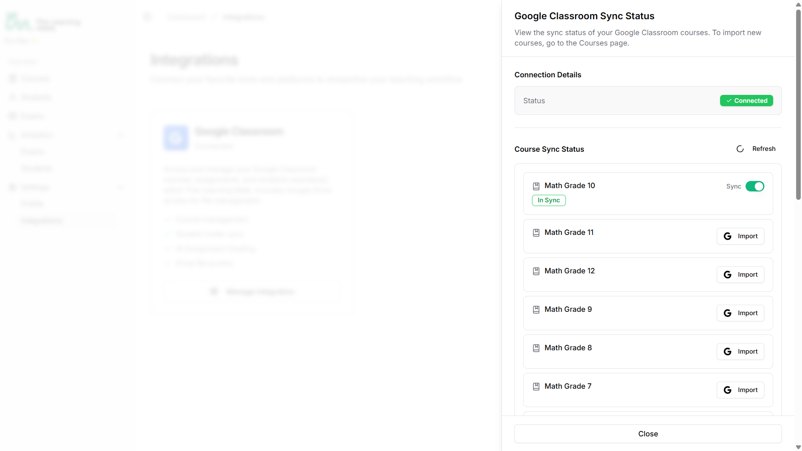Click the Google icon in the Math Grade 12 row
The height and width of the screenshot is (451, 802).
pos(728,275)
